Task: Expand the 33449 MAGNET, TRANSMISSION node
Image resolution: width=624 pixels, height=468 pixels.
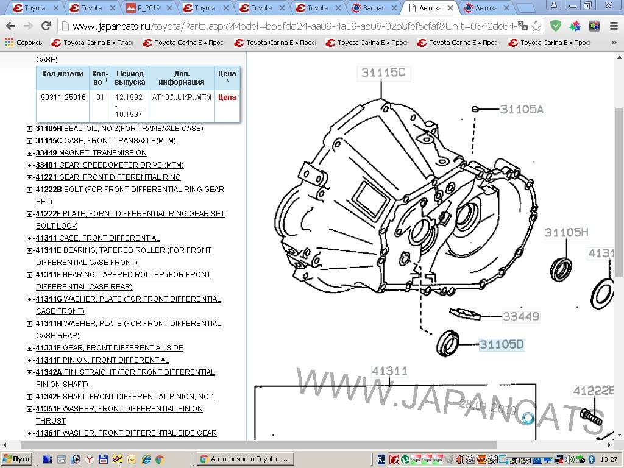Action: (x=30, y=153)
